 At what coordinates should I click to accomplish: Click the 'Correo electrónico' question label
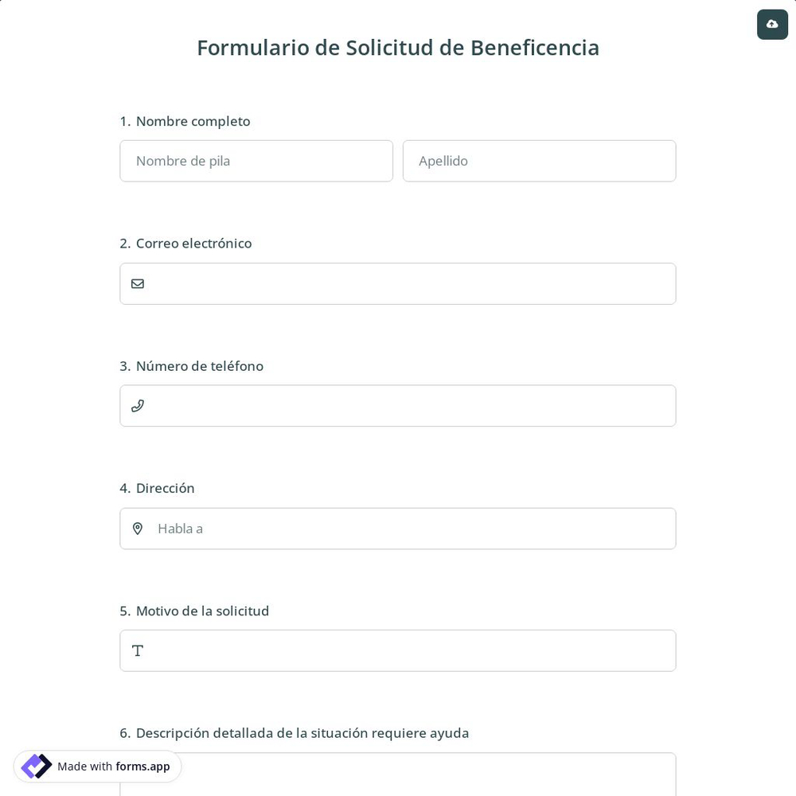[193, 243]
